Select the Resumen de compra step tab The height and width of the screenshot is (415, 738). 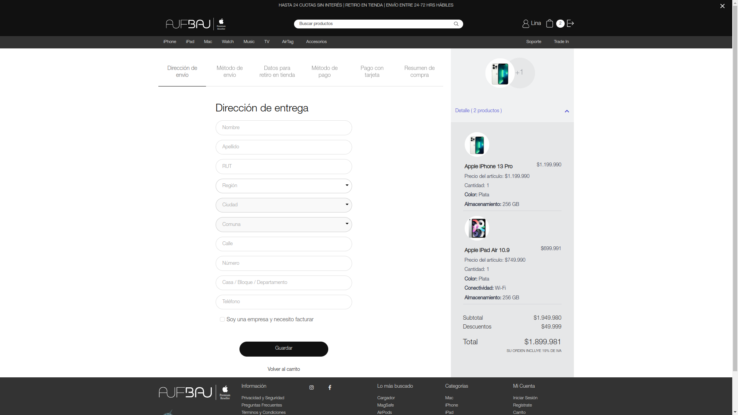[x=419, y=71]
